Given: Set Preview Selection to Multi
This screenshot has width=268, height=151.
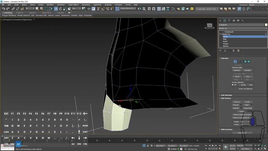Looking at the screenshot, I should [x=250, y=85].
